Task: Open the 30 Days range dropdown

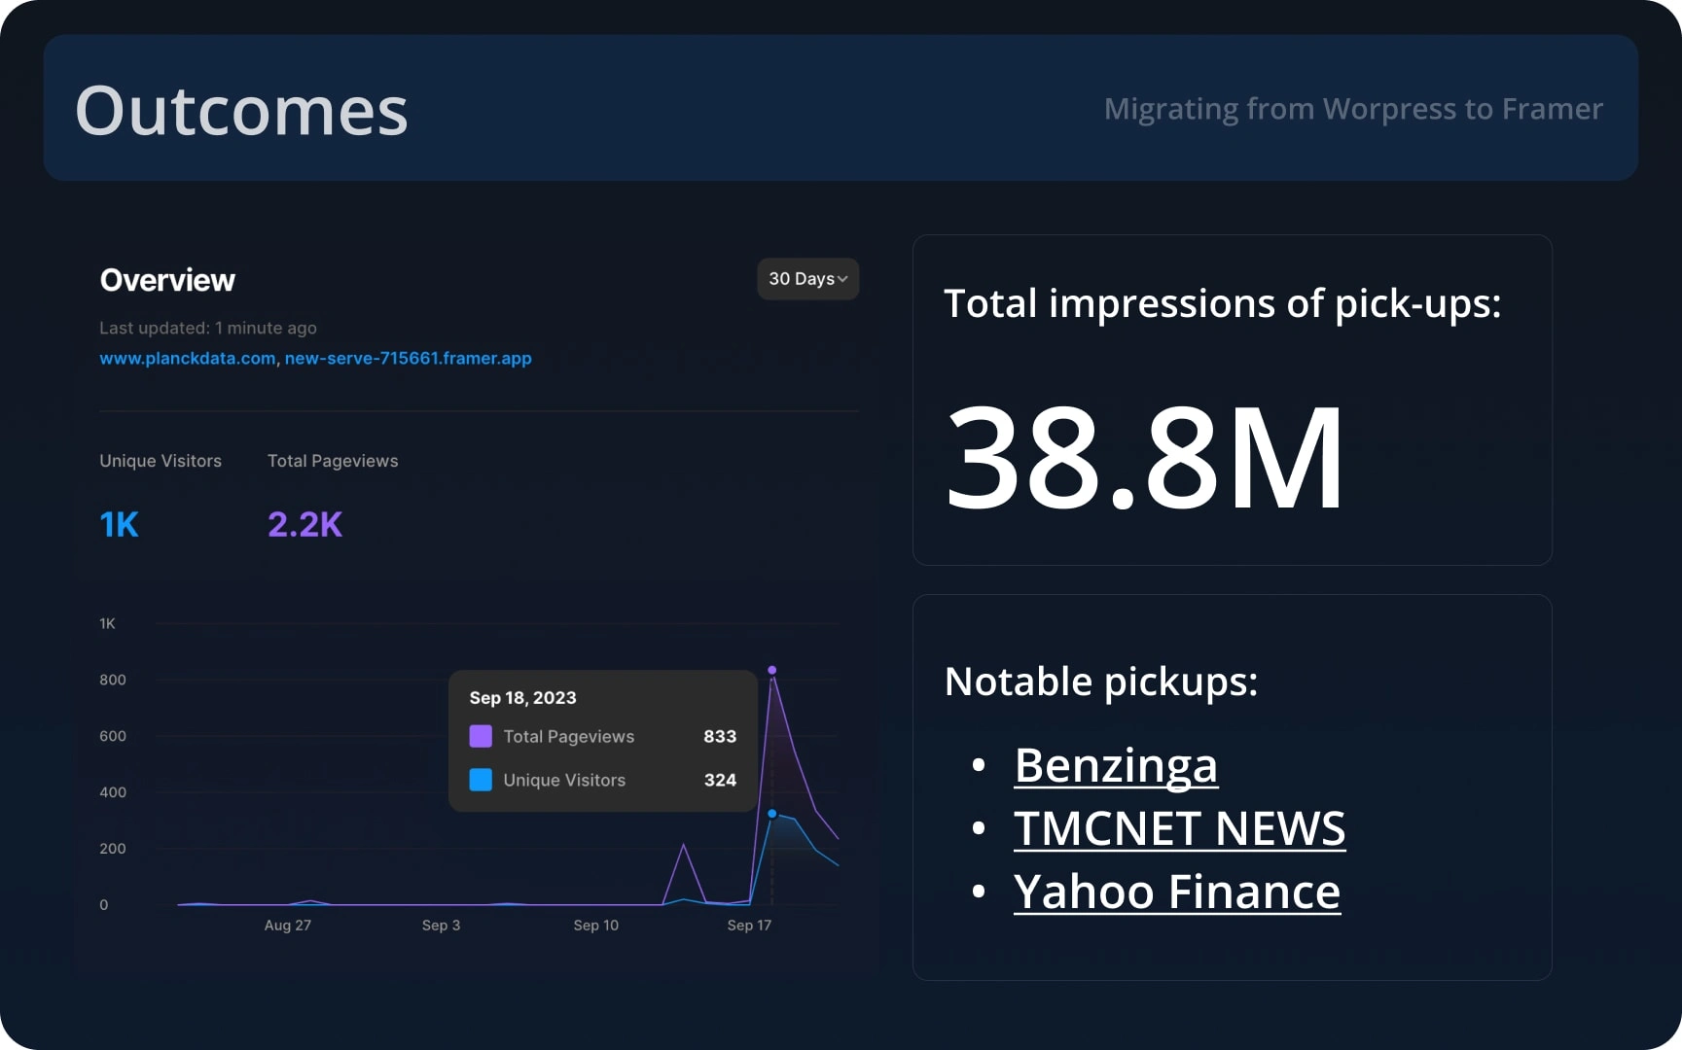Action: pos(806,279)
